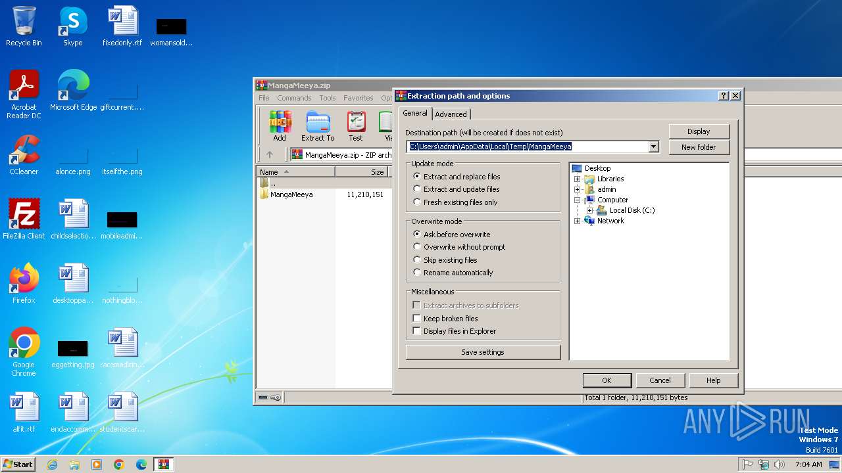Select Rename automatically option
This screenshot has height=473, width=842.
click(453, 273)
